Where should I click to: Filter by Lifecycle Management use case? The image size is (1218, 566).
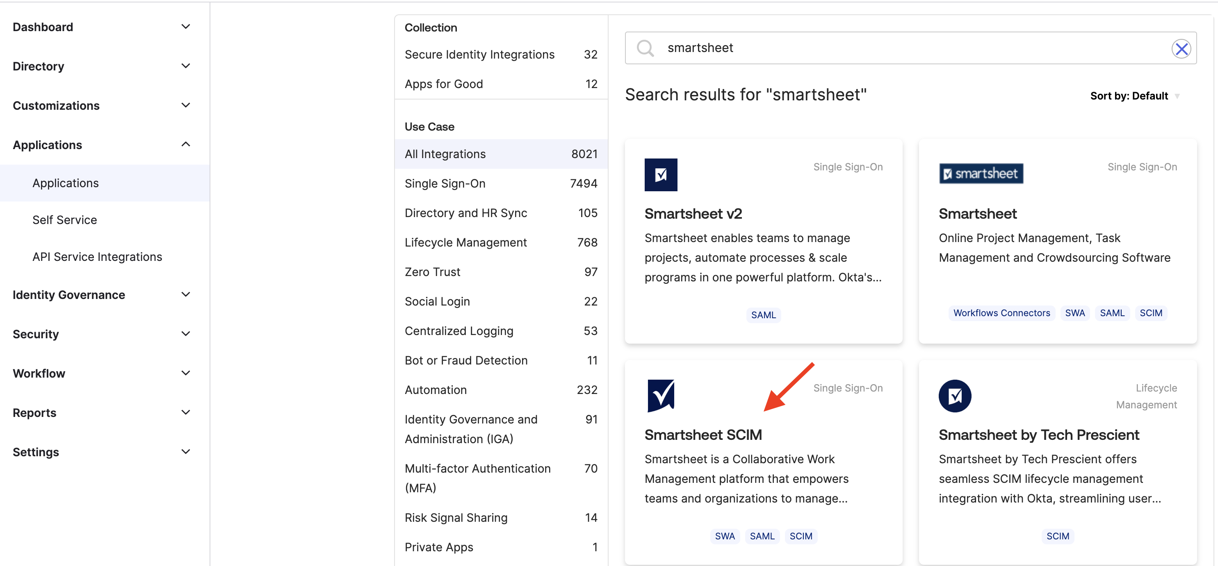point(465,242)
